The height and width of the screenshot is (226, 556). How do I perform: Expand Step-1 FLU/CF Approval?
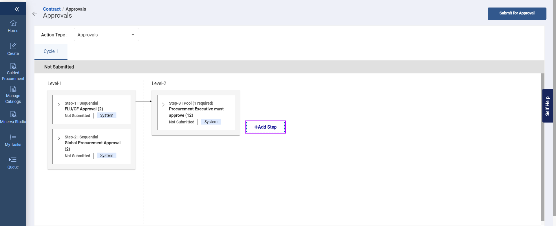[59, 105]
